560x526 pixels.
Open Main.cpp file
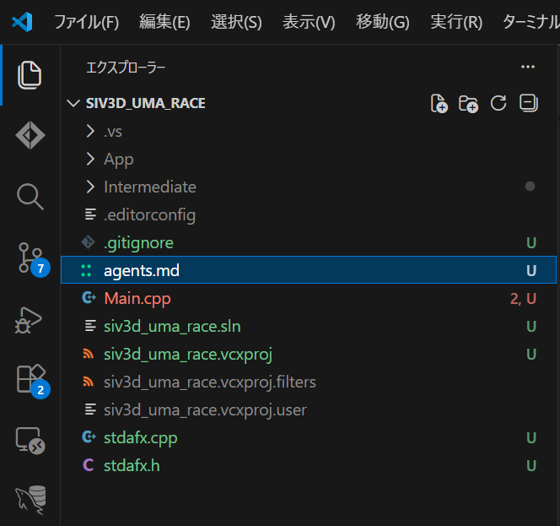(137, 298)
